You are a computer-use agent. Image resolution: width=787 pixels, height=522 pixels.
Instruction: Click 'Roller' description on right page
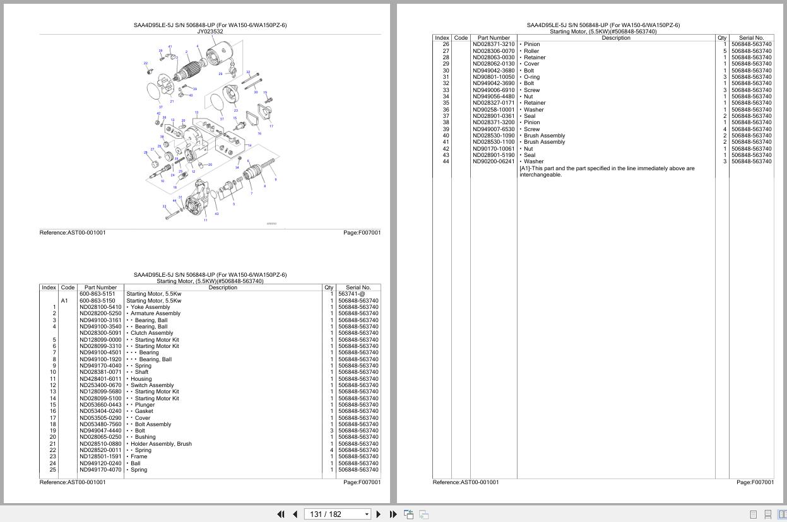(x=531, y=51)
